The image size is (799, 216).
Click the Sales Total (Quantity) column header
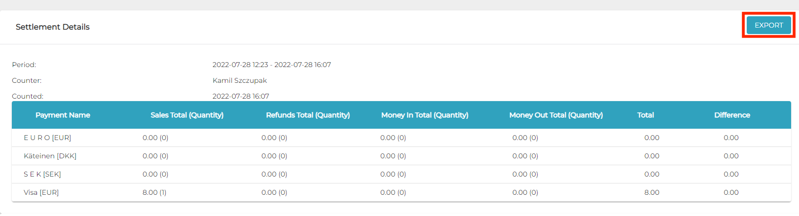(187, 115)
